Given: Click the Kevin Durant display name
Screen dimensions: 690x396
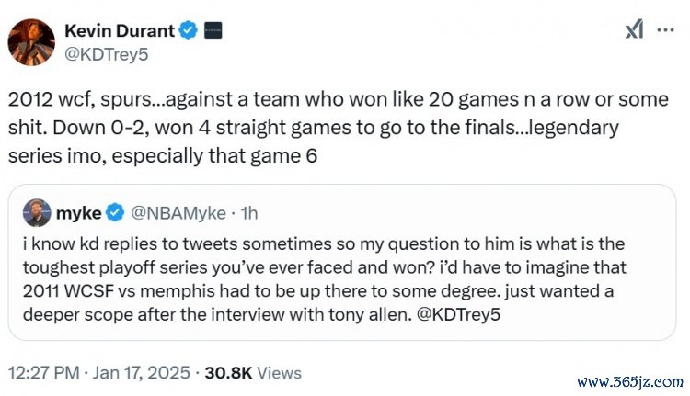Looking at the screenshot, I should coord(119,31).
